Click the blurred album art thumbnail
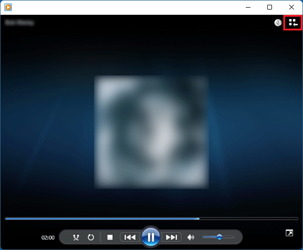This screenshot has width=303, height=250. click(151, 132)
